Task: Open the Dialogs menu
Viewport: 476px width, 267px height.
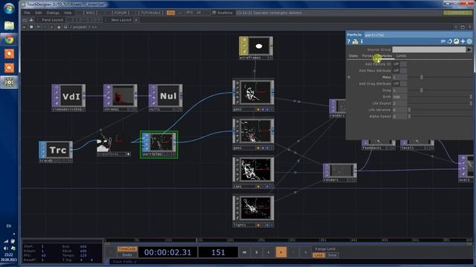Action: pyautogui.click(x=53, y=13)
